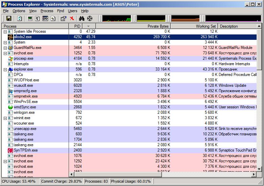This screenshot has width=264, height=186.
Task: Toggle the process tree view icon
Action: point(38,18)
